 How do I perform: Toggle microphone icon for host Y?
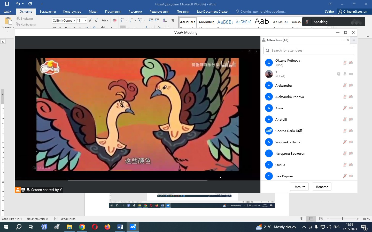click(345, 74)
